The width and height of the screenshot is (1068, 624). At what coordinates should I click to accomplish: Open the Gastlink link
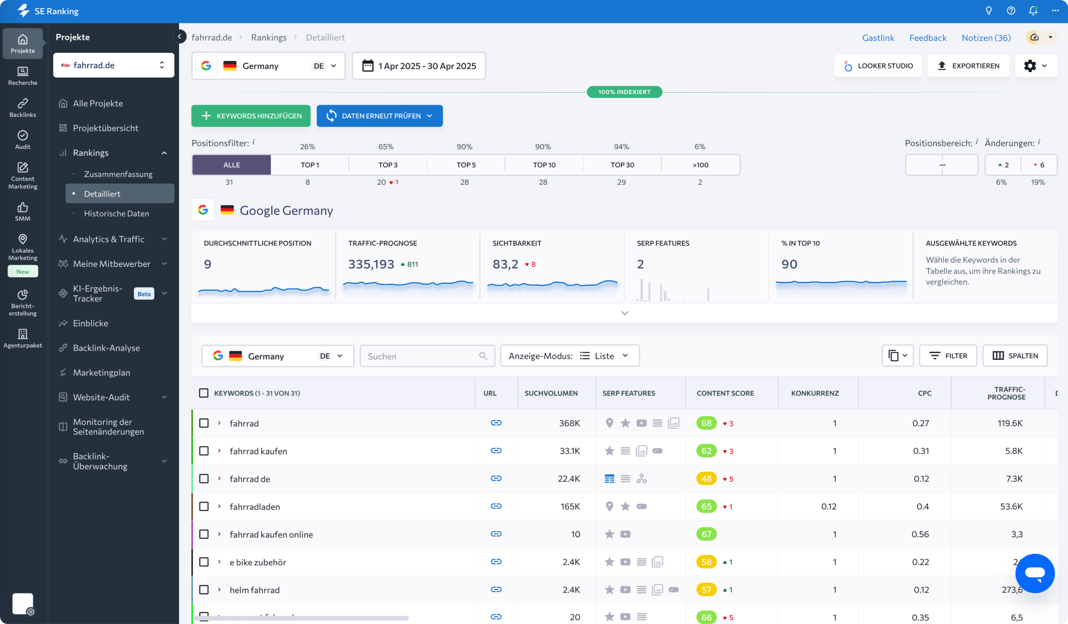click(x=878, y=38)
